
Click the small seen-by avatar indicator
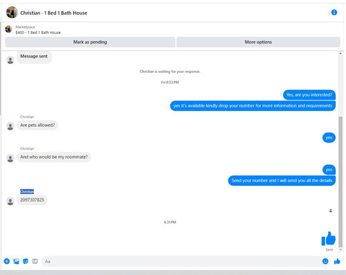coord(331,211)
